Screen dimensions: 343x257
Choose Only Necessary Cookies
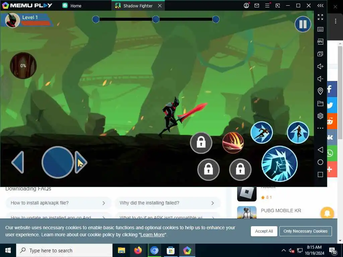(305, 231)
